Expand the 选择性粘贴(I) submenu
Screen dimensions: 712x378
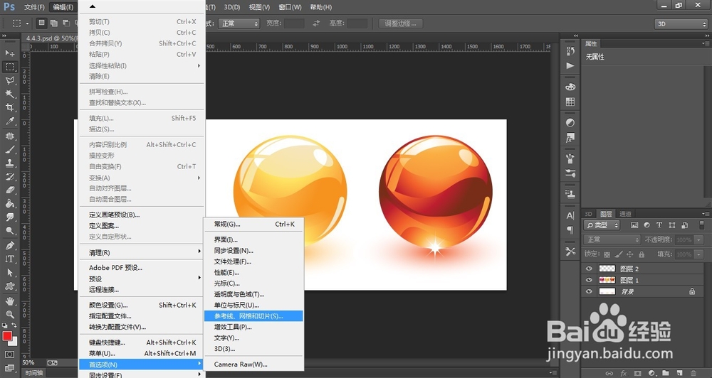(142, 65)
